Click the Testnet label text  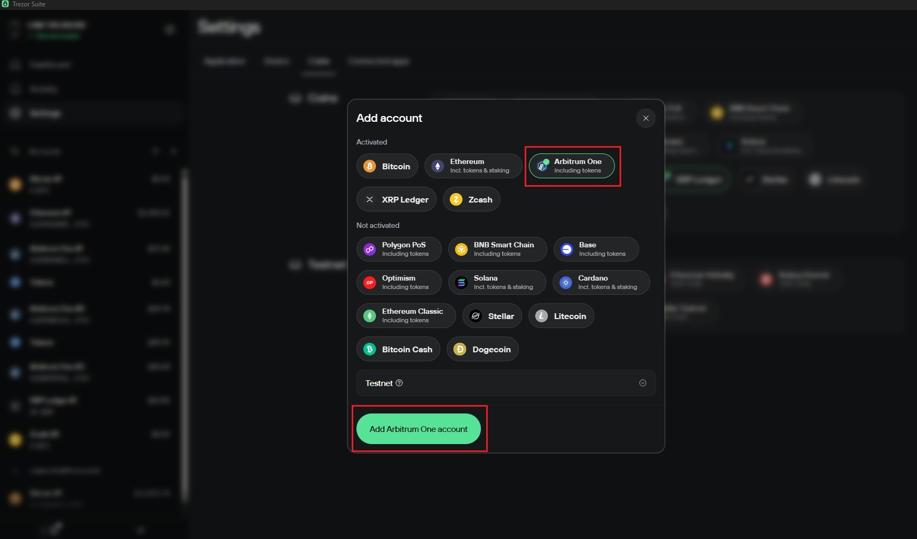(379, 383)
